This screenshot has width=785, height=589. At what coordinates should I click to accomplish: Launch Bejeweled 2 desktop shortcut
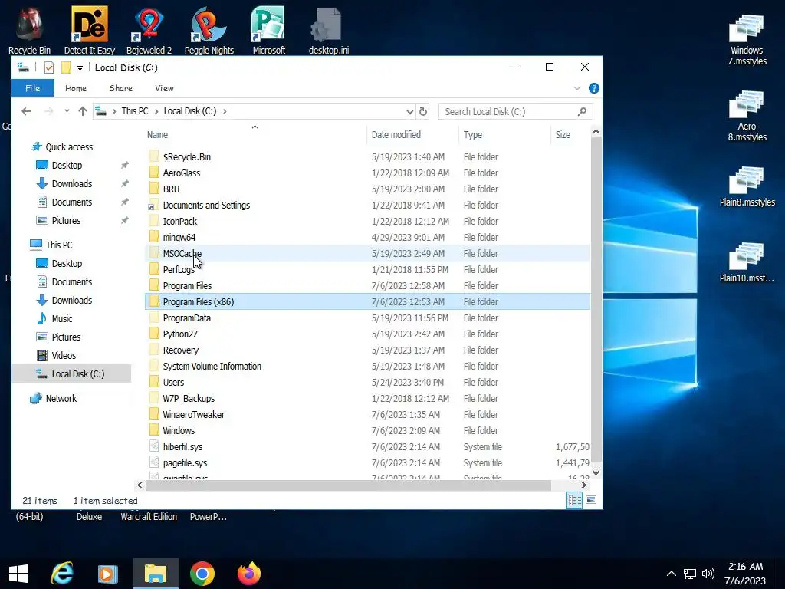coord(149,30)
